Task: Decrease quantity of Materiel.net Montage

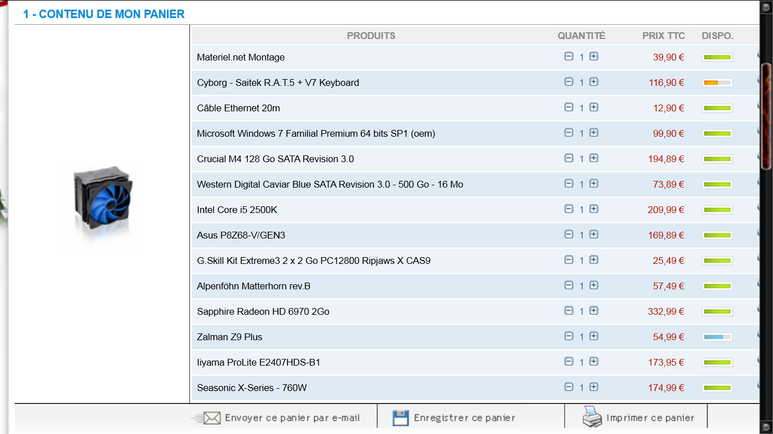Action: point(569,57)
